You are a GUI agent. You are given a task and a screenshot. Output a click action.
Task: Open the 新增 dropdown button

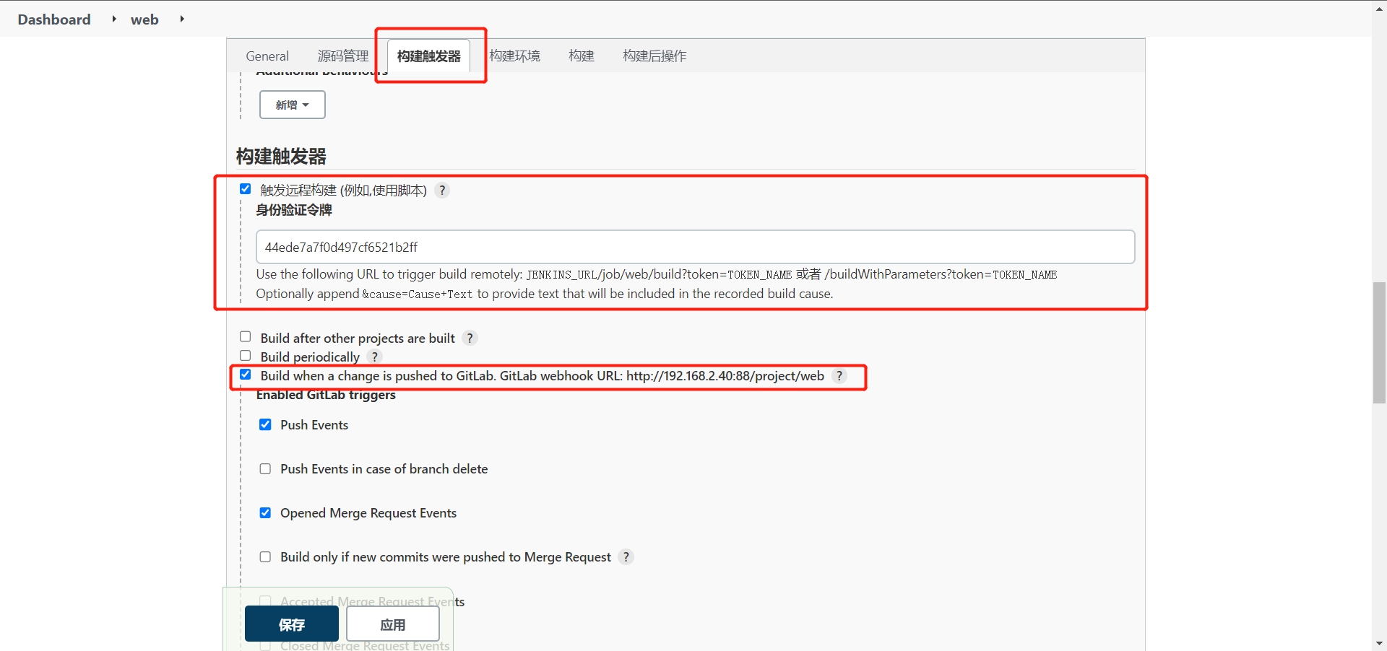(292, 105)
